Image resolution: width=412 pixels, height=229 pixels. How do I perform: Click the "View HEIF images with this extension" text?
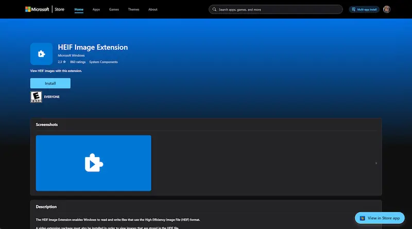pyautogui.click(x=56, y=71)
